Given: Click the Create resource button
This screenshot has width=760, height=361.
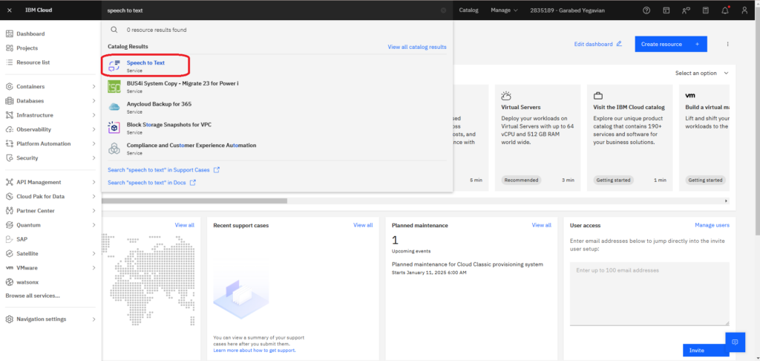Looking at the screenshot, I should pyautogui.click(x=671, y=44).
